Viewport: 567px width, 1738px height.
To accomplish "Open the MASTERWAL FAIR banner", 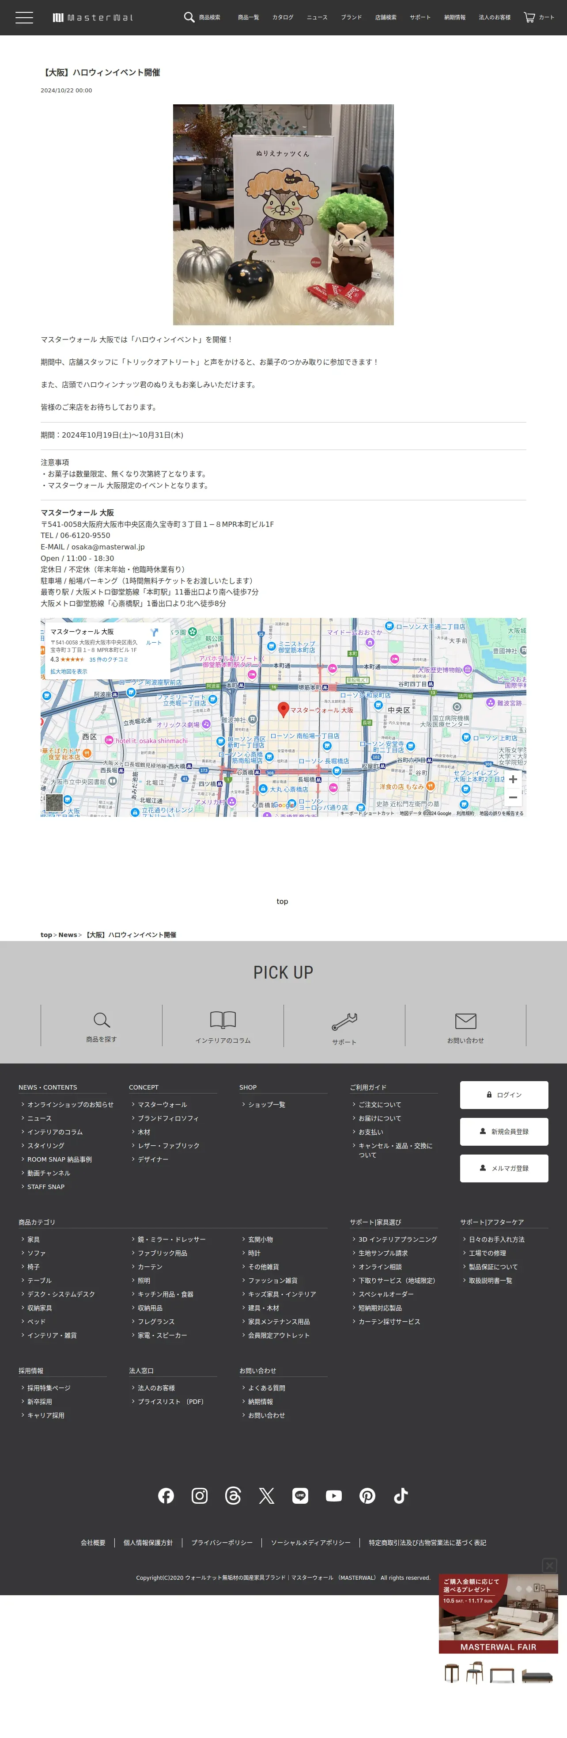I will click(498, 1614).
